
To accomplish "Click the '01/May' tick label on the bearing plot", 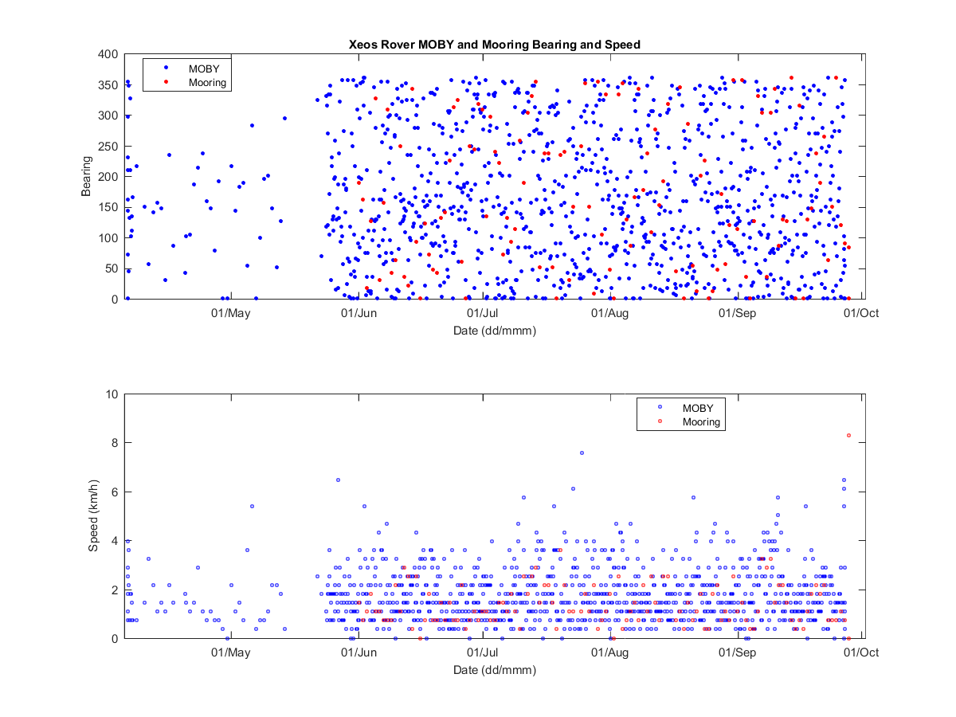I will 231,312.
